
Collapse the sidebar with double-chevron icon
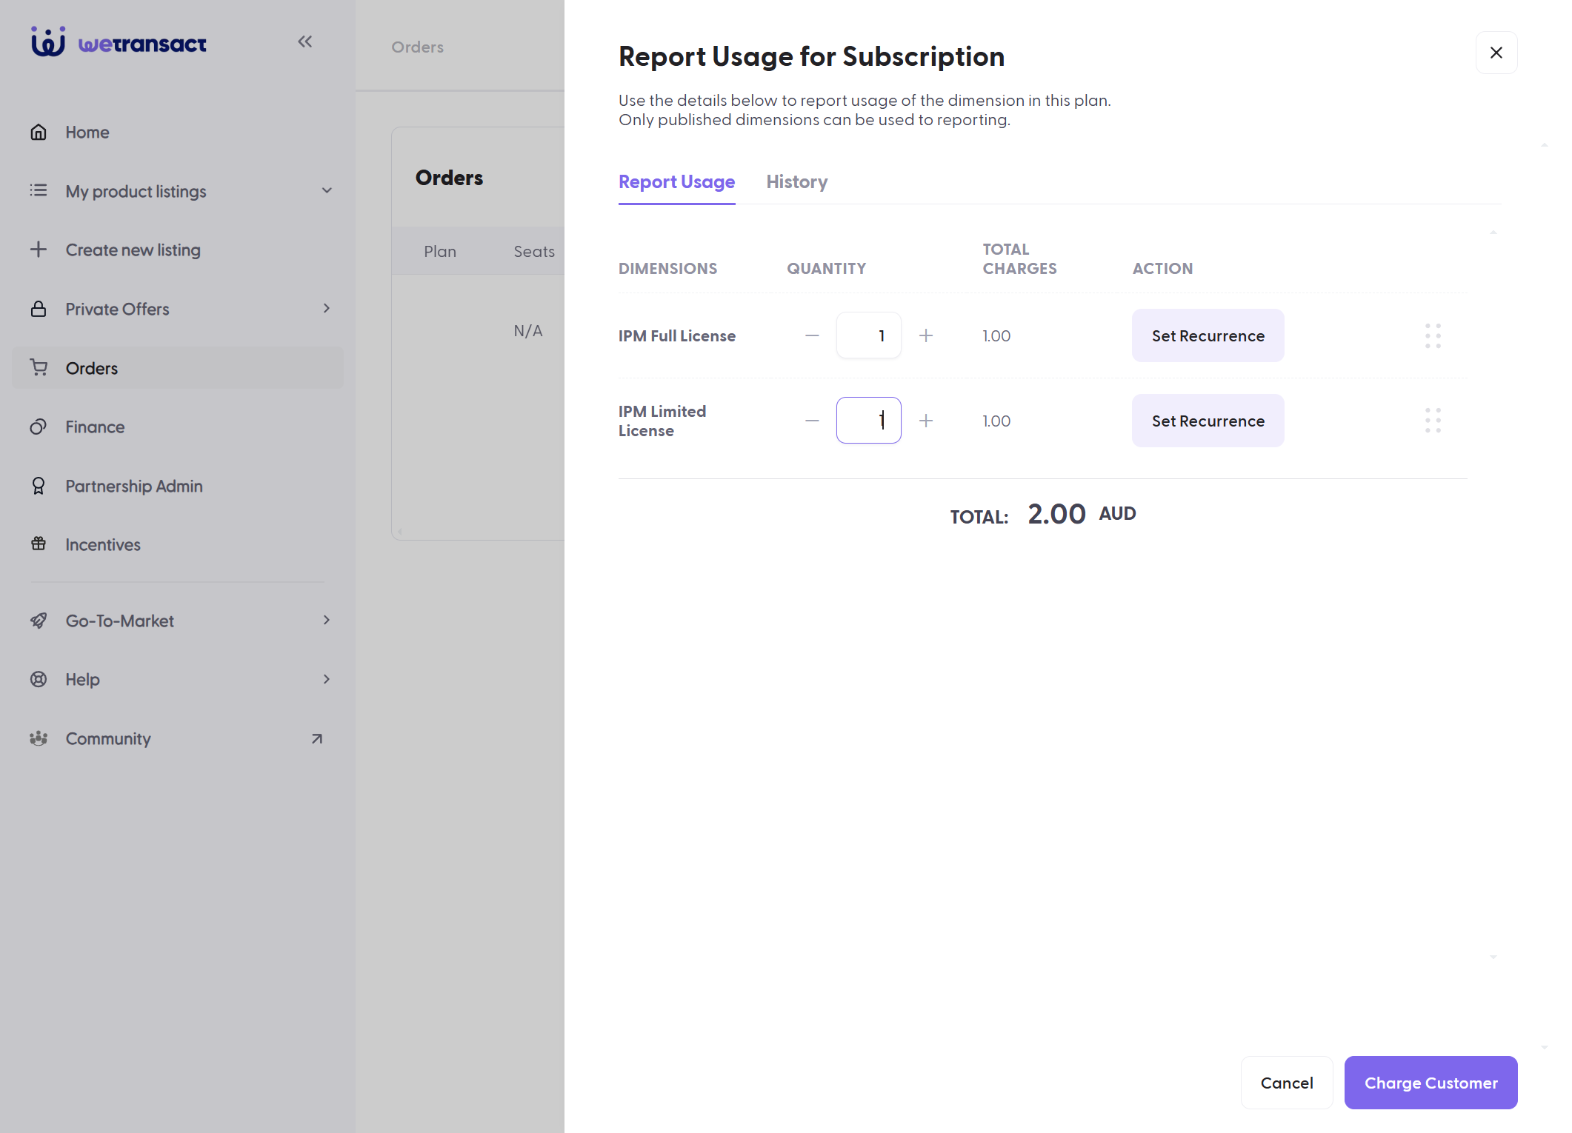[304, 41]
